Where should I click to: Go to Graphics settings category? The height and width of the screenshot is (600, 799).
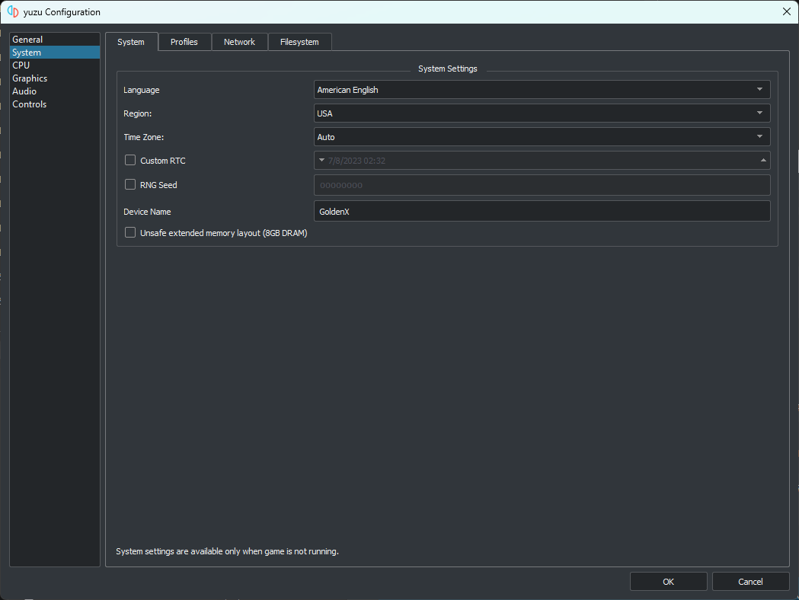click(30, 78)
